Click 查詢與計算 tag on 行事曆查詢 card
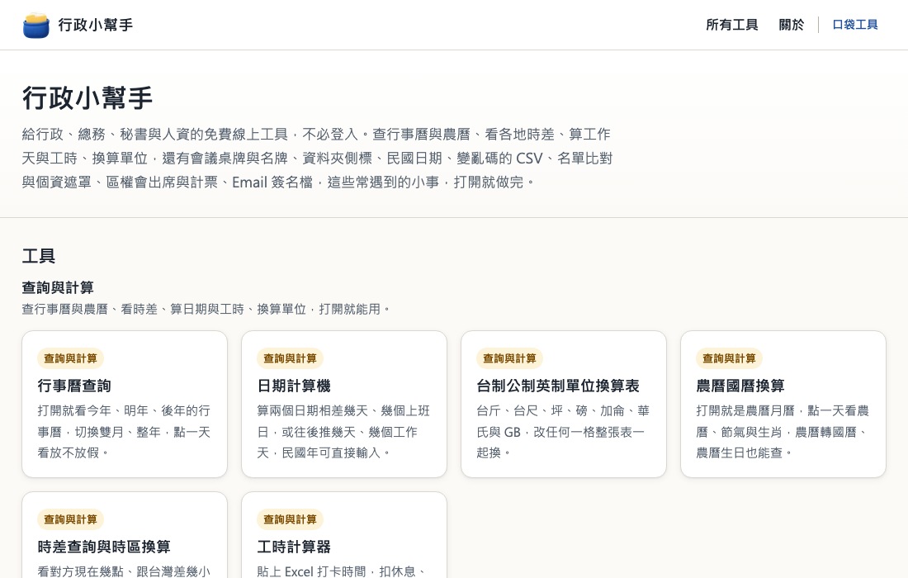The image size is (908, 578). click(71, 358)
